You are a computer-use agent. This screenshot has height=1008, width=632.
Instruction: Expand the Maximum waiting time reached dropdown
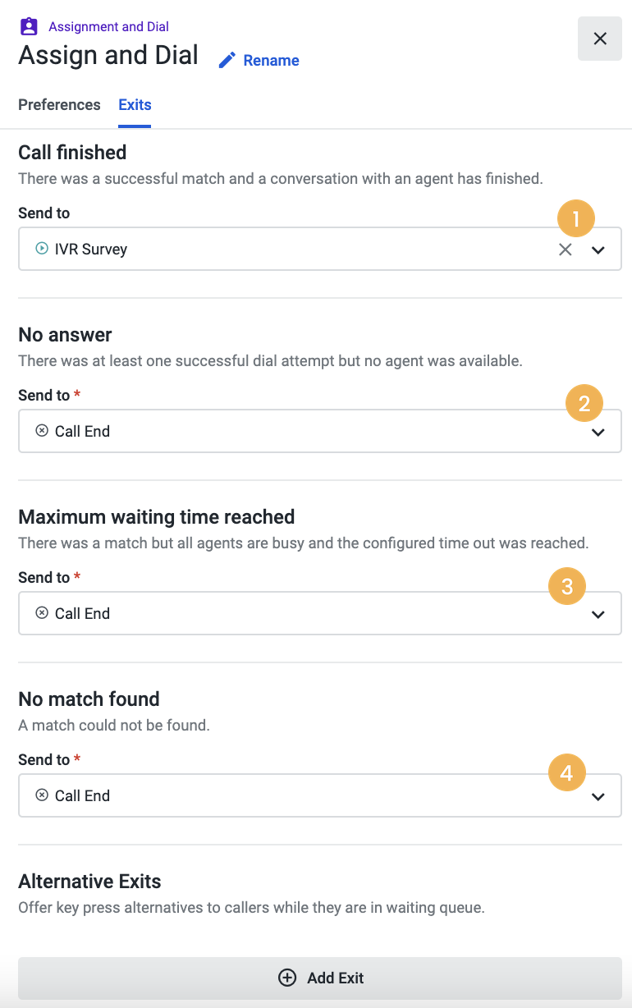pos(598,614)
